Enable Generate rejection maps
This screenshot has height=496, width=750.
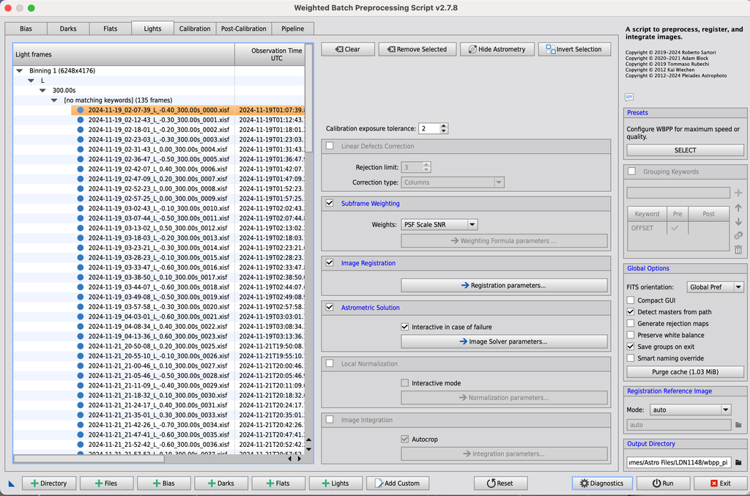tap(631, 323)
